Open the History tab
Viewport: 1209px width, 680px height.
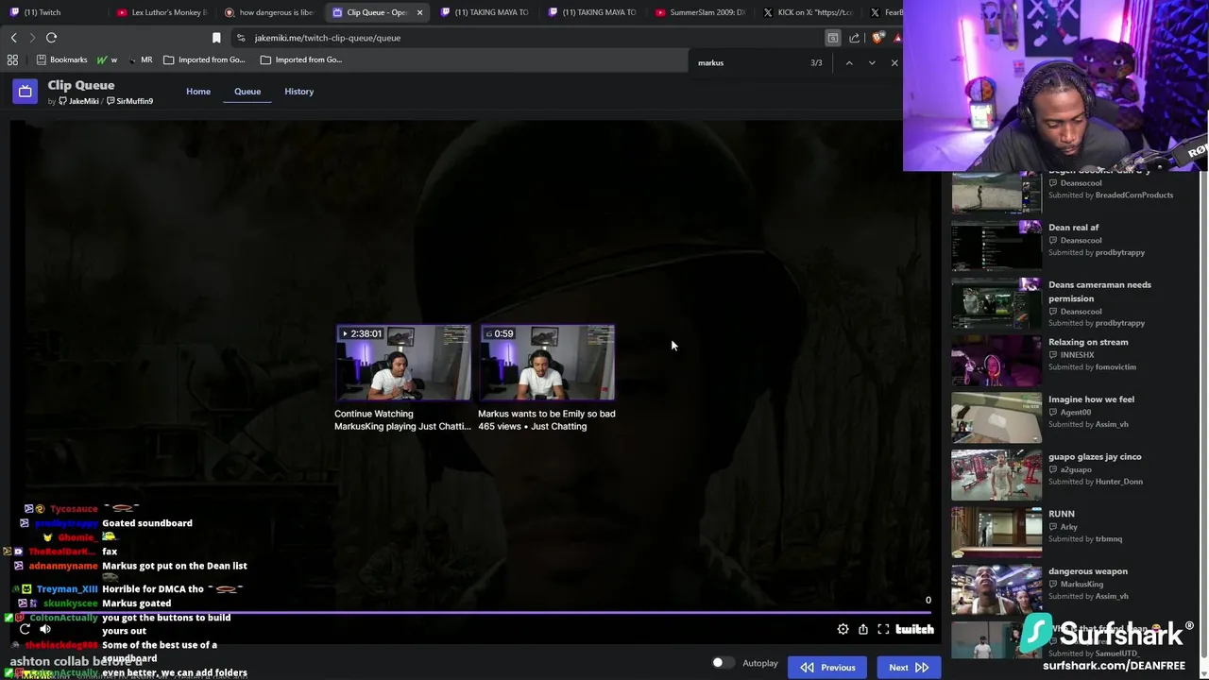[x=298, y=92]
